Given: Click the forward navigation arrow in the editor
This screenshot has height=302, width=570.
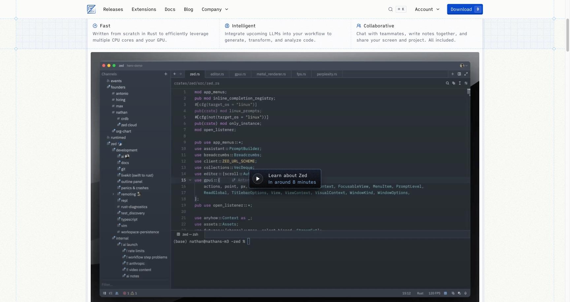Looking at the screenshot, I should pyautogui.click(x=180, y=74).
